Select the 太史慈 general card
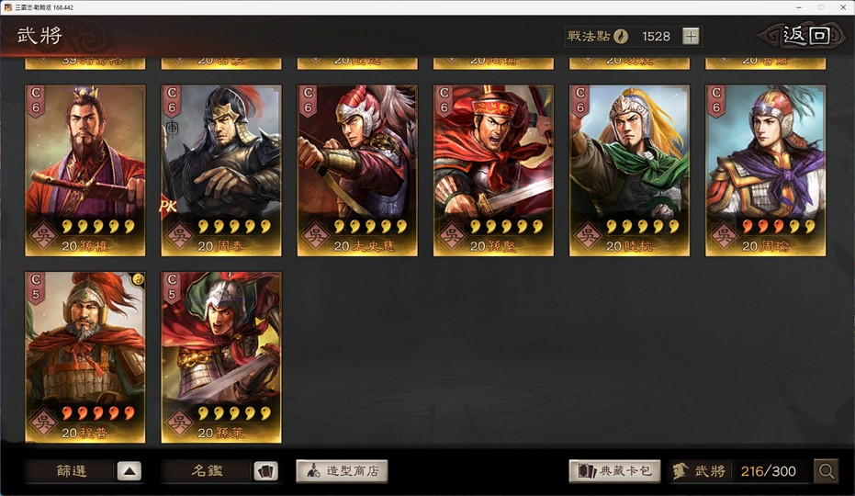The width and height of the screenshot is (855, 496). (x=357, y=170)
